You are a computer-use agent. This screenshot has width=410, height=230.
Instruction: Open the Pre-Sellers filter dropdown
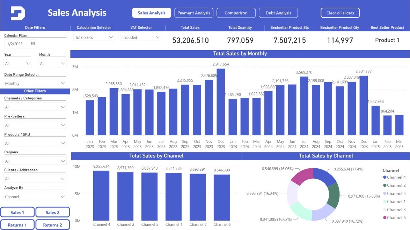[35, 125]
